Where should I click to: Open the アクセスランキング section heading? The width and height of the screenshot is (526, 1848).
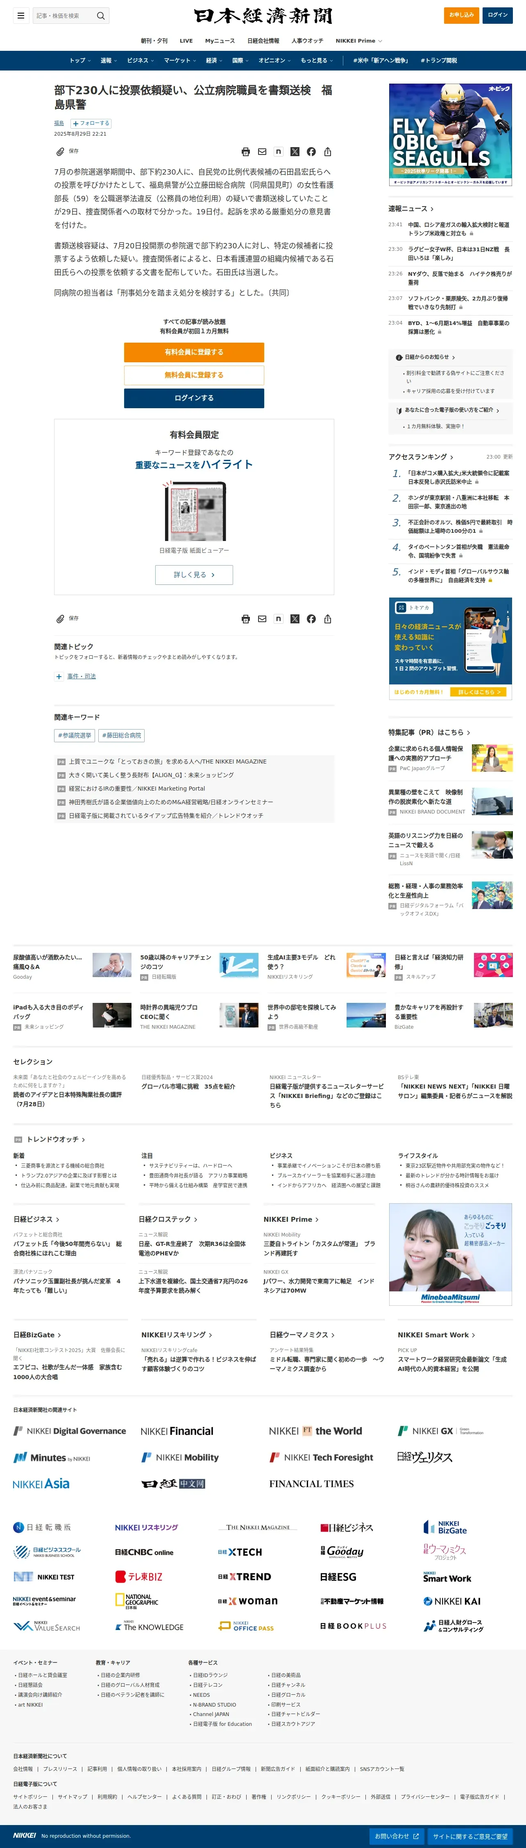(x=421, y=457)
